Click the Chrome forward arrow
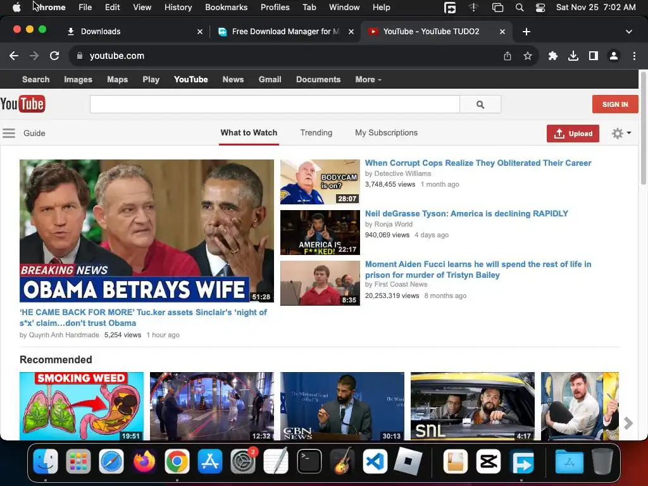Screen dimensions: 648x486 [x=34, y=56]
